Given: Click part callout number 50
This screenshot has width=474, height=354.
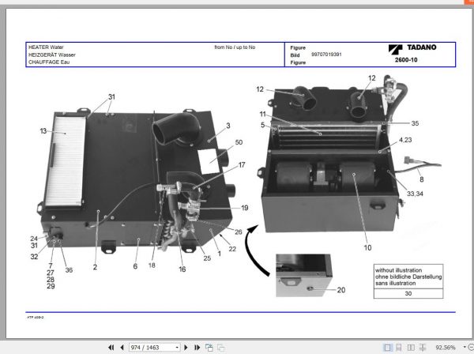Looking at the screenshot, I should click(x=239, y=142).
